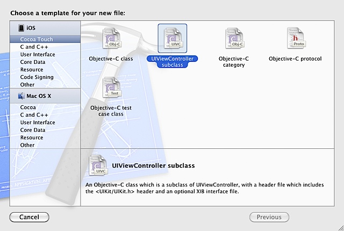The width and height of the screenshot is (344, 231).
Task: Open Core Data under Mac OS X
Action: pyautogui.click(x=33, y=130)
